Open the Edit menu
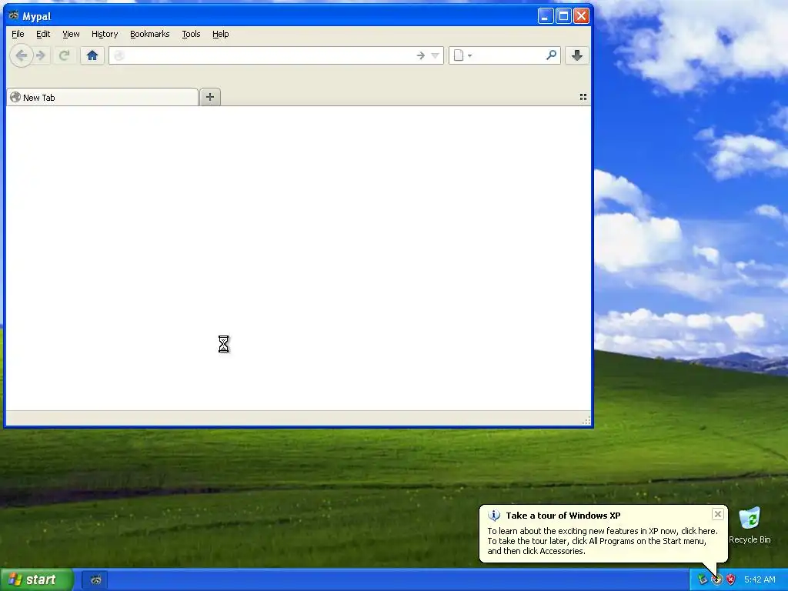The image size is (788, 591). (x=43, y=34)
